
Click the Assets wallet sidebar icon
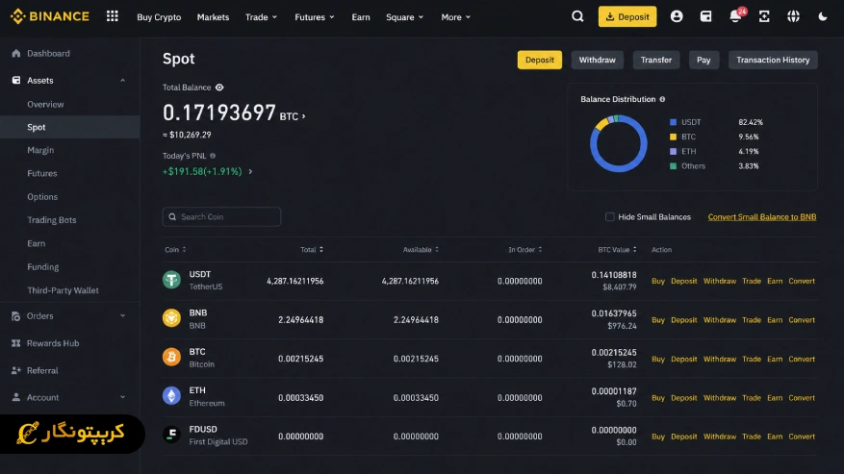click(x=16, y=80)
